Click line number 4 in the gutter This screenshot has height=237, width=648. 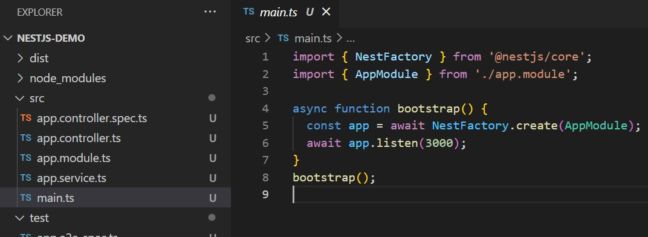[265, 109]
